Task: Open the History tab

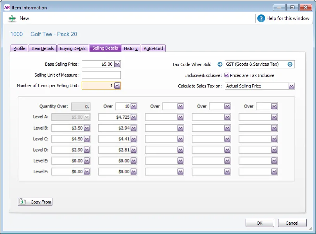Action: click(131, 48)
